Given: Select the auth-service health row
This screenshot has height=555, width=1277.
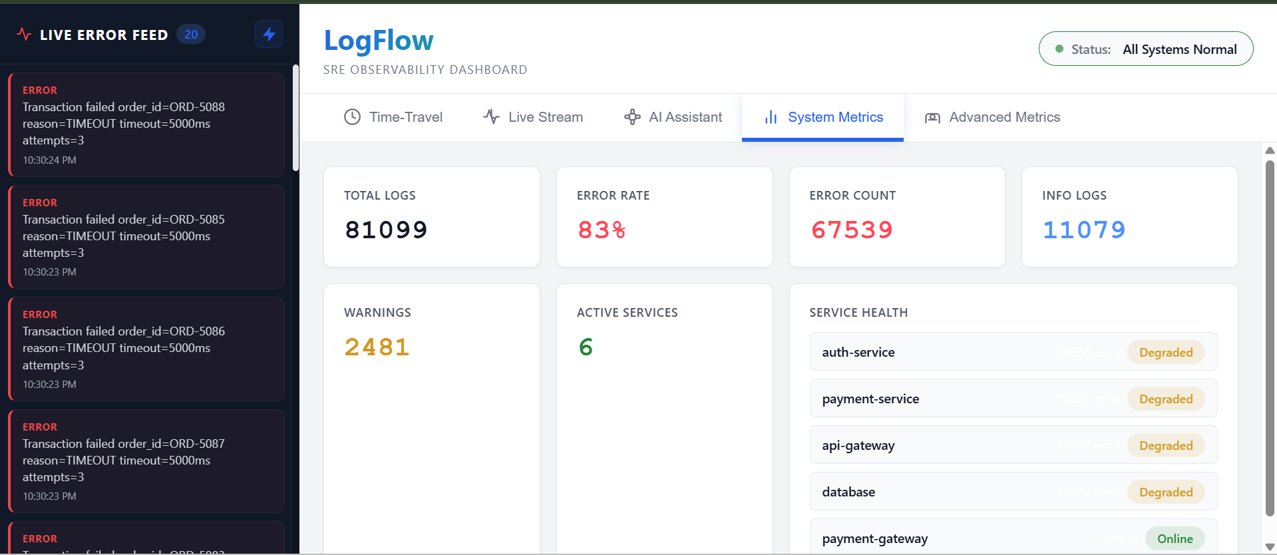Looking at the screenshot, I should (1013, 351).
